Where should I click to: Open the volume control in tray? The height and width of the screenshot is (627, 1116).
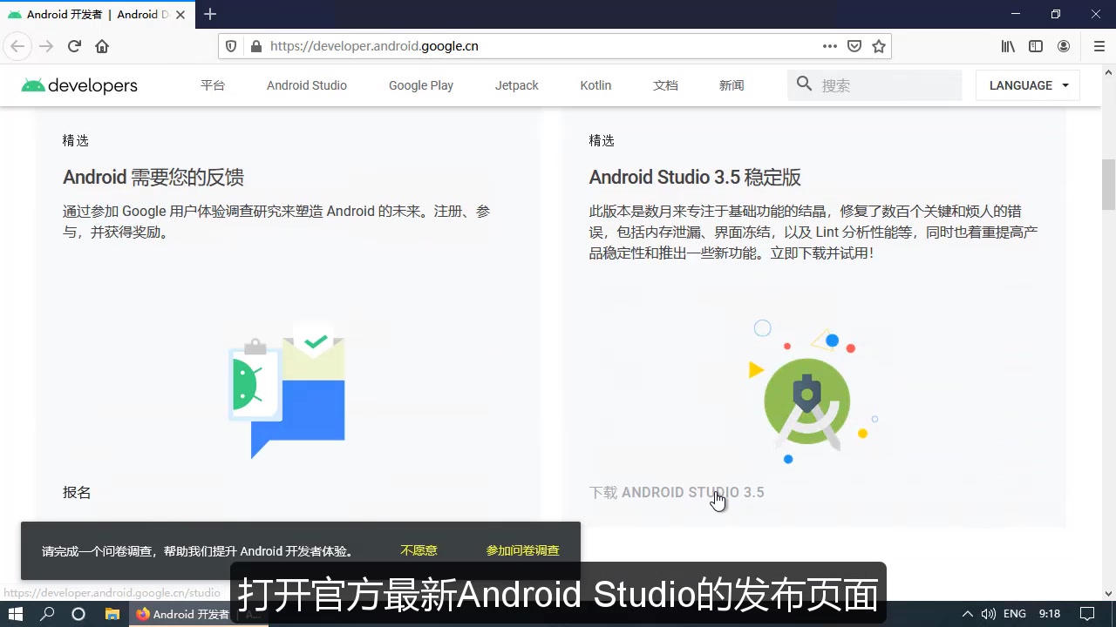(x=988, y=614)
